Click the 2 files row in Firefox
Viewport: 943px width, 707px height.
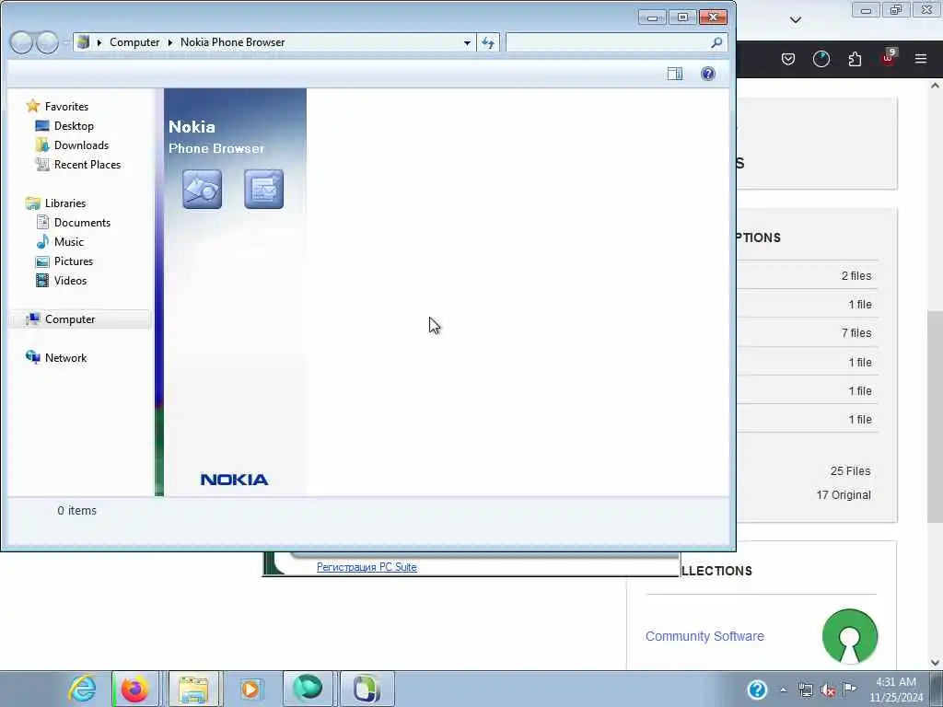coord(808,276)
